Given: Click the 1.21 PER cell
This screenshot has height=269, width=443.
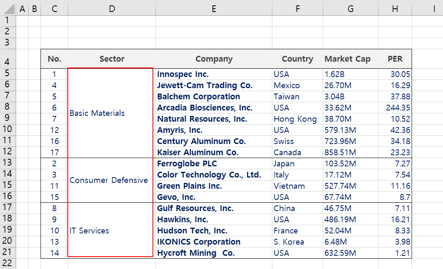Looking at the screenshot, I should 395,253.
